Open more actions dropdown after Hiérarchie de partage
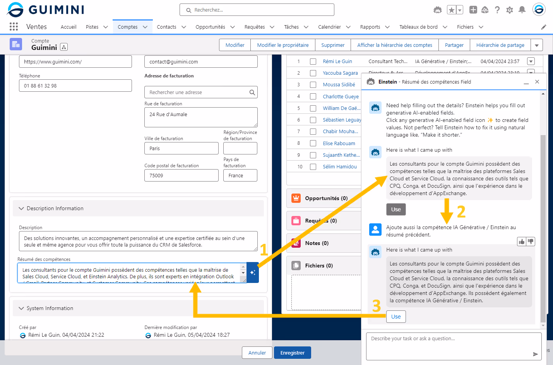This screenshot has height=365, width=553. (537, 45)
